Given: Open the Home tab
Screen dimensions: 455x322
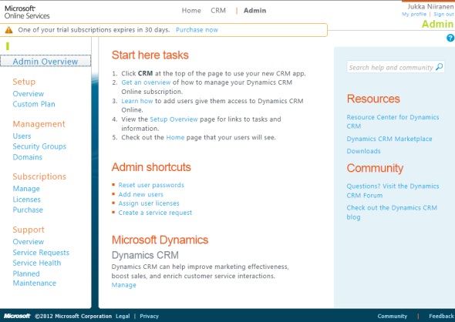Looking at the screenshot, I should [x=191, y=11].
